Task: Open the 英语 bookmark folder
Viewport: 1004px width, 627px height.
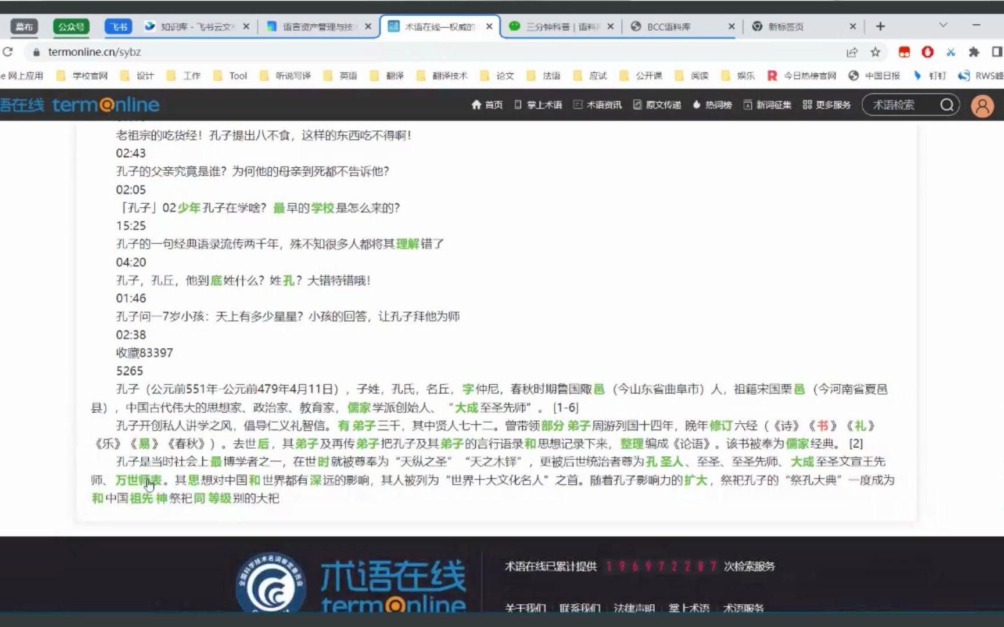Action: pyautogui.click(x=341, y=76)
